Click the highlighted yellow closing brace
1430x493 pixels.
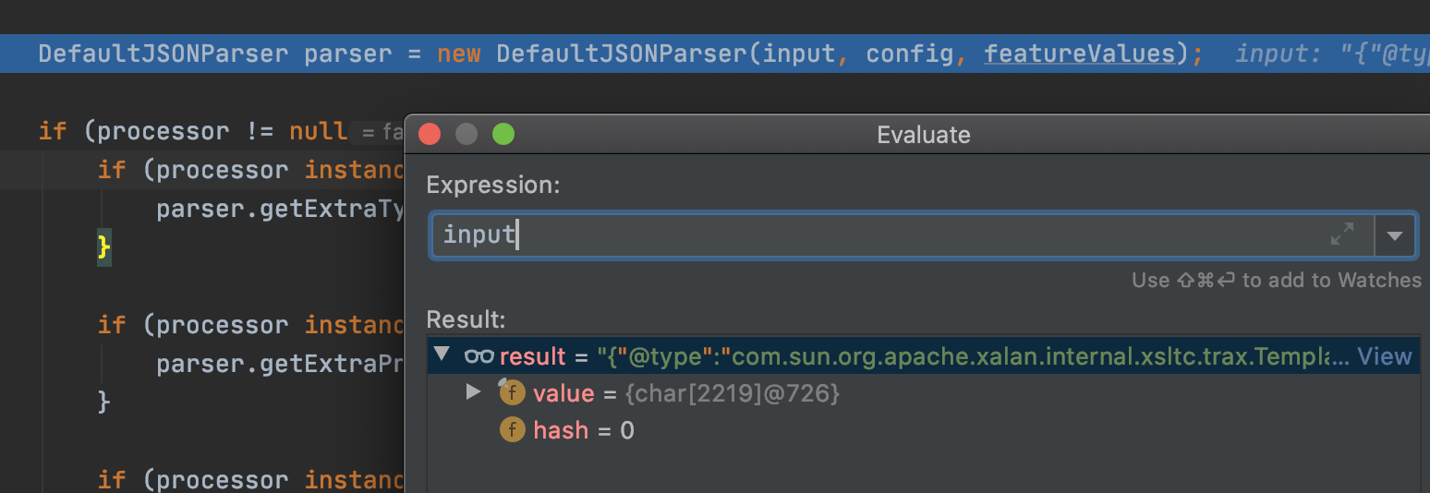pos(104,246)
